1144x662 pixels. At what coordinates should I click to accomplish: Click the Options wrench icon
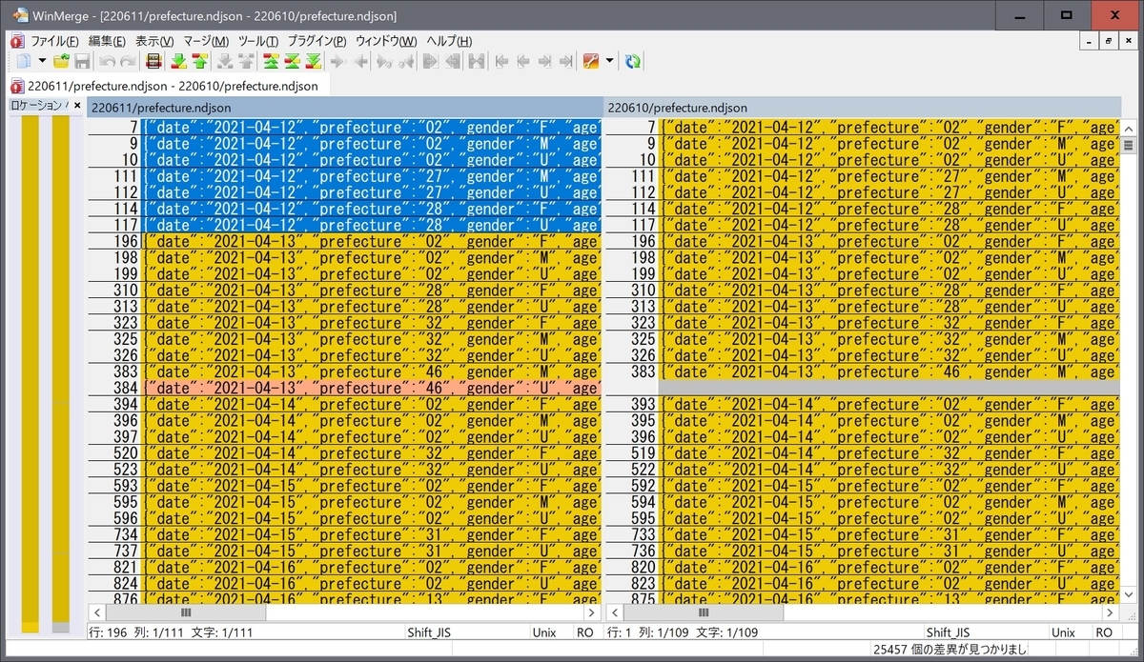591,61
